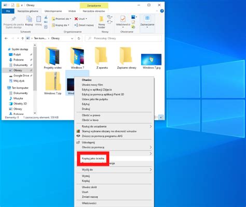Click the copy path icon in Schowek group
Viewport: 246px width, 207px height.
46,22
